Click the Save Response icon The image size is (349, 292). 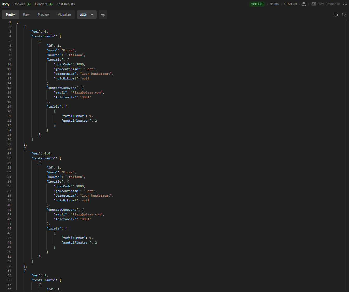tap(314, 4)
